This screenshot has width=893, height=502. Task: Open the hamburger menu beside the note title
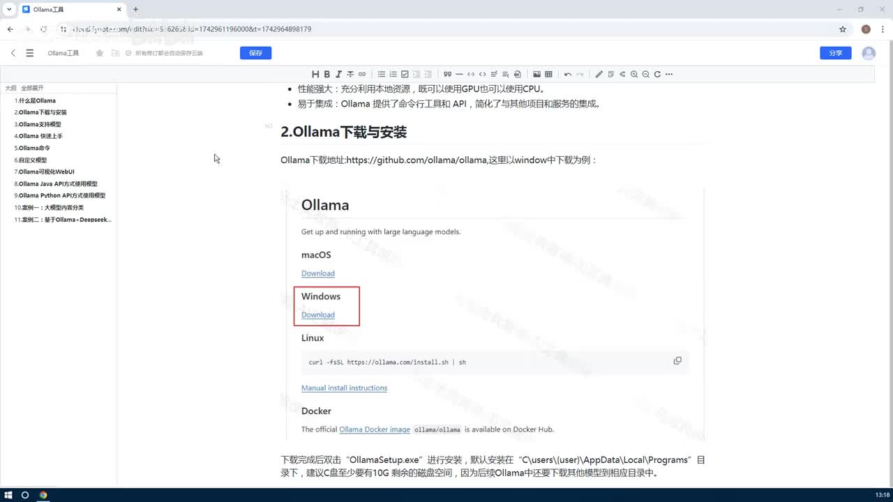point(29,53)
